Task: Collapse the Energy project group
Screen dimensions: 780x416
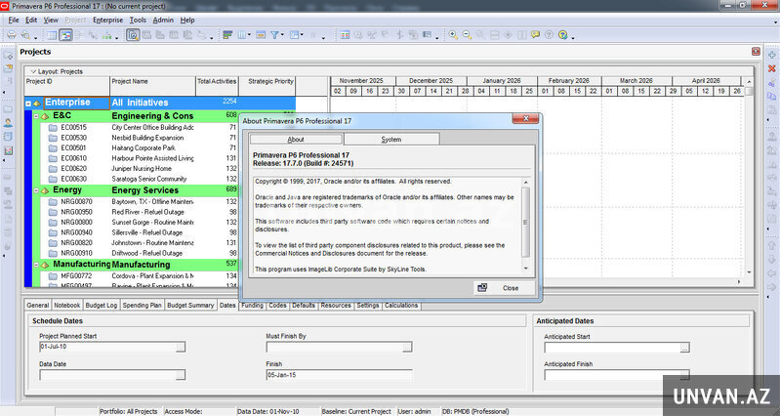Action: click(x=36, y=190)
